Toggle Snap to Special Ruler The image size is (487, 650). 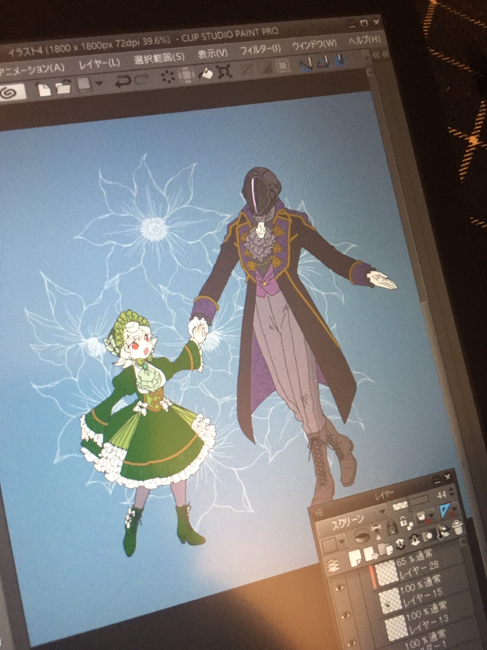[x=323, y=62]
